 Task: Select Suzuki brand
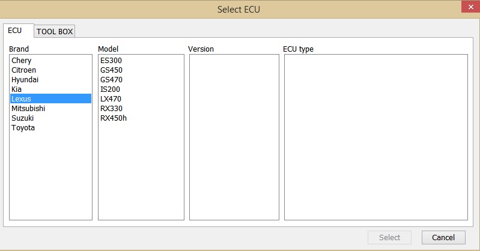coord(23,118)
